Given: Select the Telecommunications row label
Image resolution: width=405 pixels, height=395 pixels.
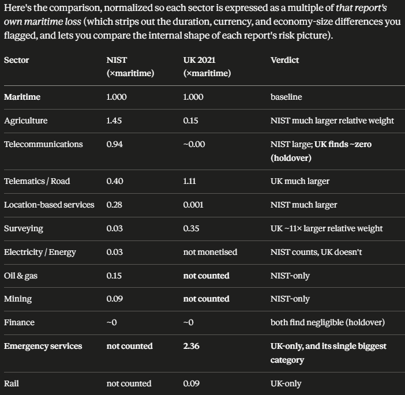Looking at the screenshot, I should (43, 144).
